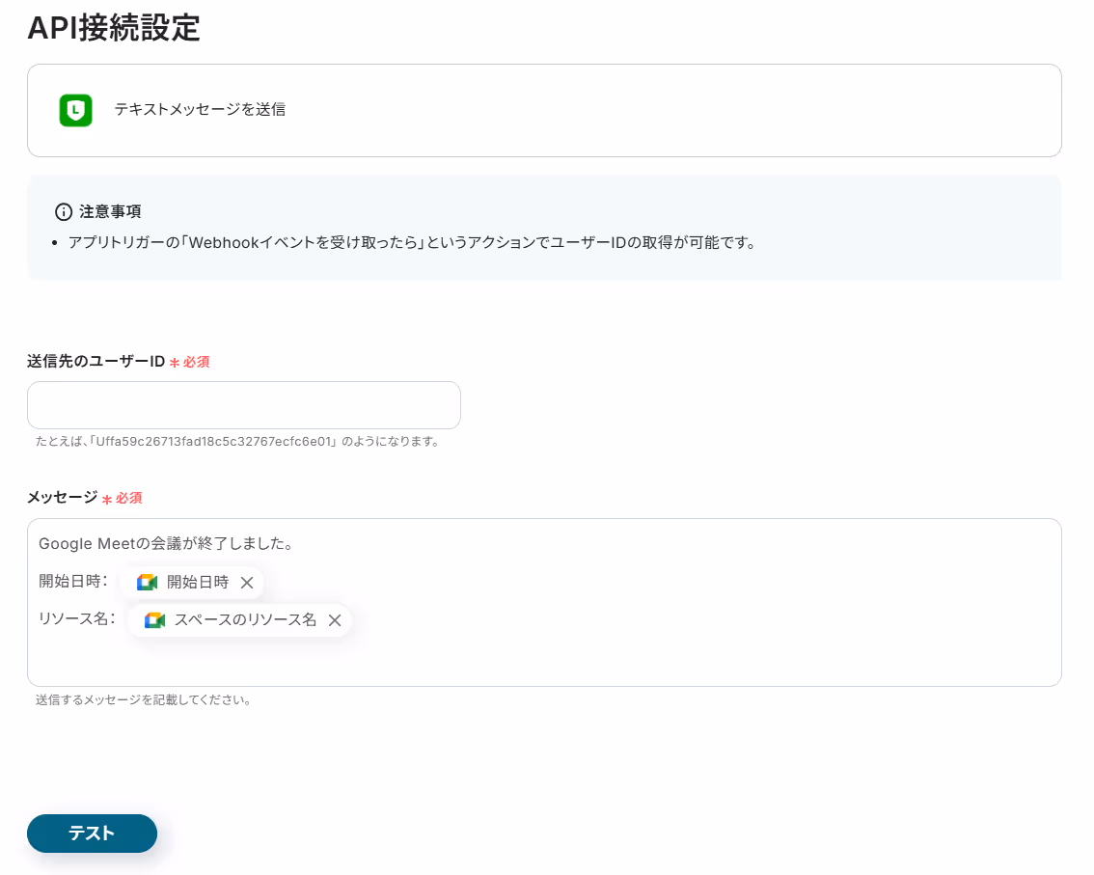Click the 開始日時: prefix text in message
The height and width of the screenshot is (875, 1094).
point(73,581)
